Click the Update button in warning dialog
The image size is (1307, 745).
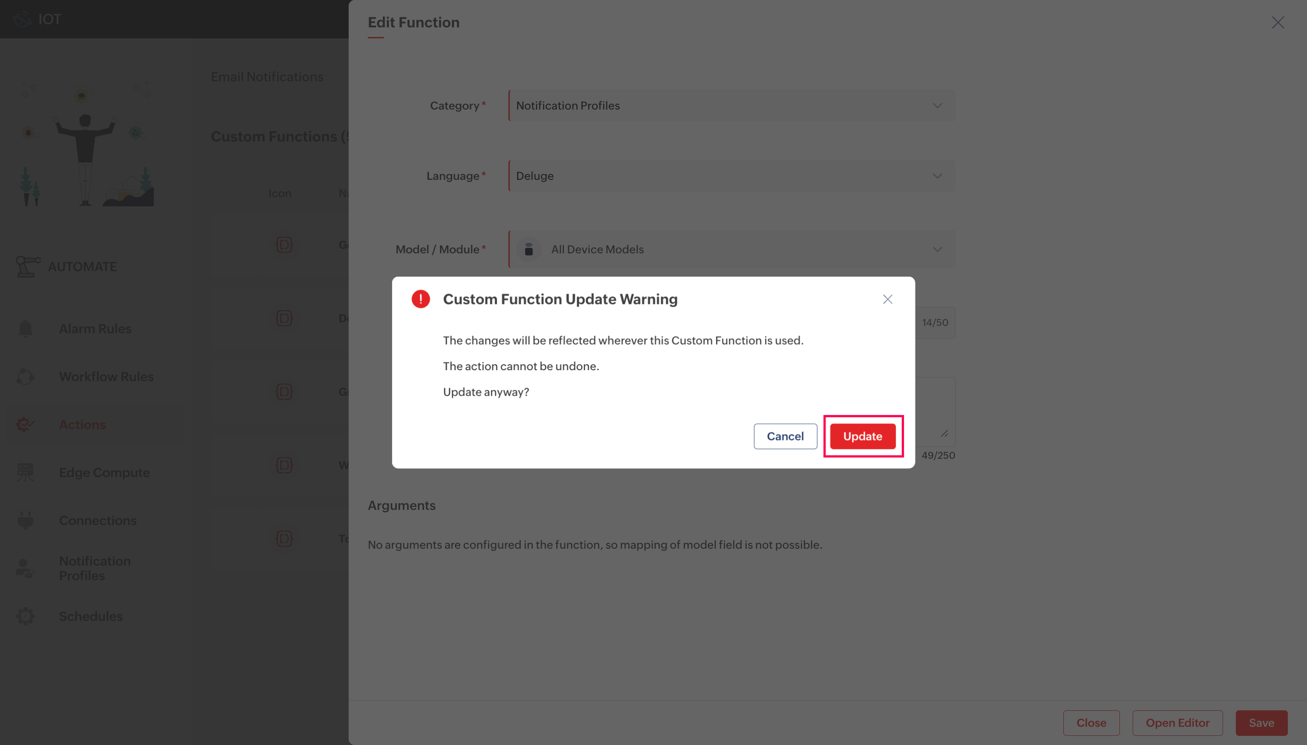tap(862, 436)
